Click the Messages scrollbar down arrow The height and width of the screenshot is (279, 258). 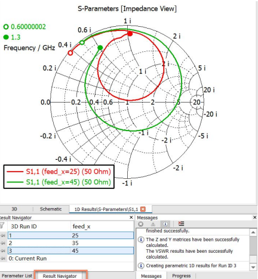pyautogui.click(x=253, y=267)
